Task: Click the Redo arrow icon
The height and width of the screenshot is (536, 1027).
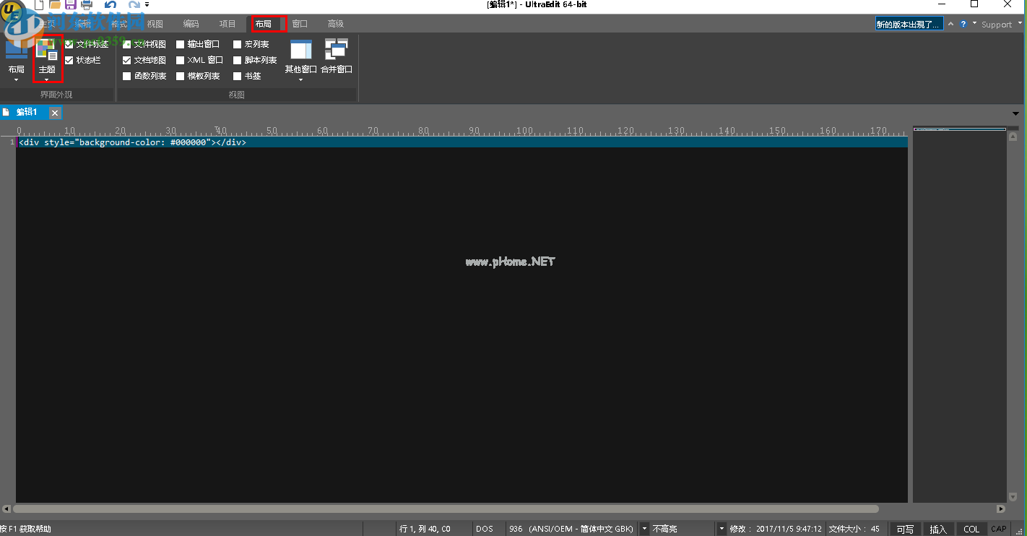Action: (133, 5)
